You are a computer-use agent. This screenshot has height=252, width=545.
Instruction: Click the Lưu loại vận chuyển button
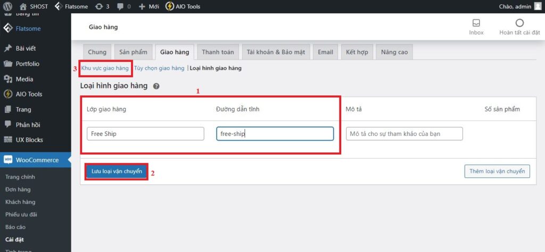pyautogui.click(x=117, y=172)
